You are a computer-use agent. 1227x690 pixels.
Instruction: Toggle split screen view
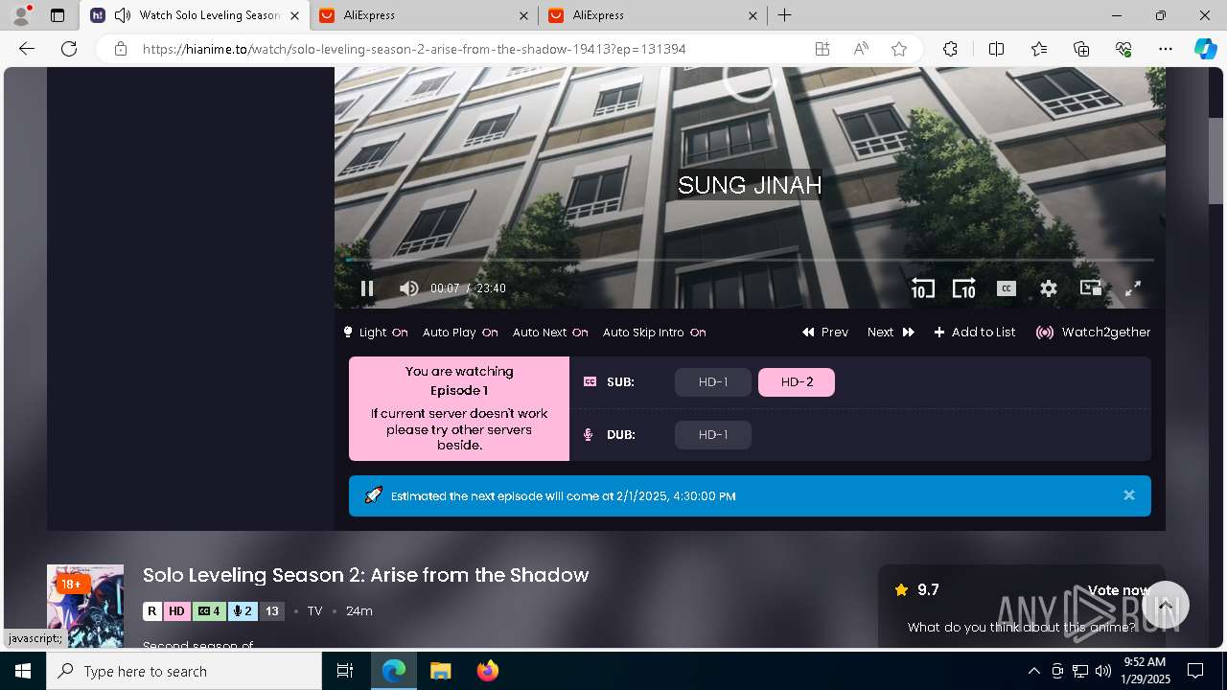pos(996,49)
